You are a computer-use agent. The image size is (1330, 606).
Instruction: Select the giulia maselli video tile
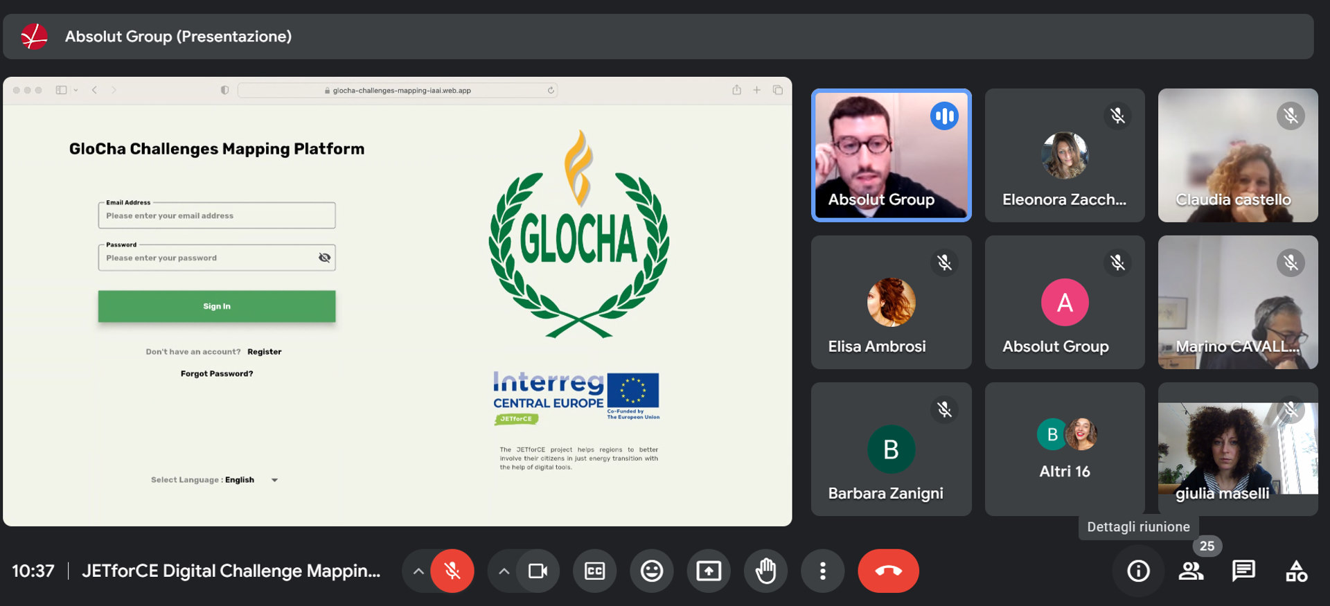point(1238,449)
